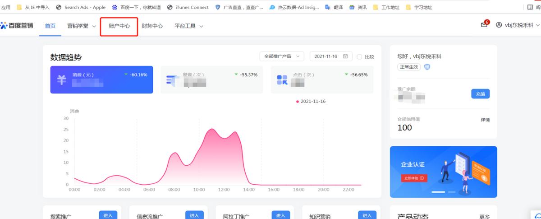This screenshot has width=541, height=219.
Task: Click 进入 for 搜索推广
Action: pos(108,215)
